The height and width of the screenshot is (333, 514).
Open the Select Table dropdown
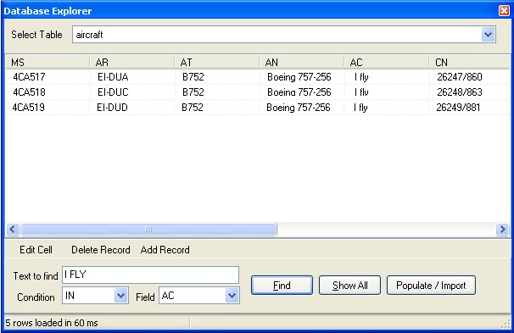(488, 35)
